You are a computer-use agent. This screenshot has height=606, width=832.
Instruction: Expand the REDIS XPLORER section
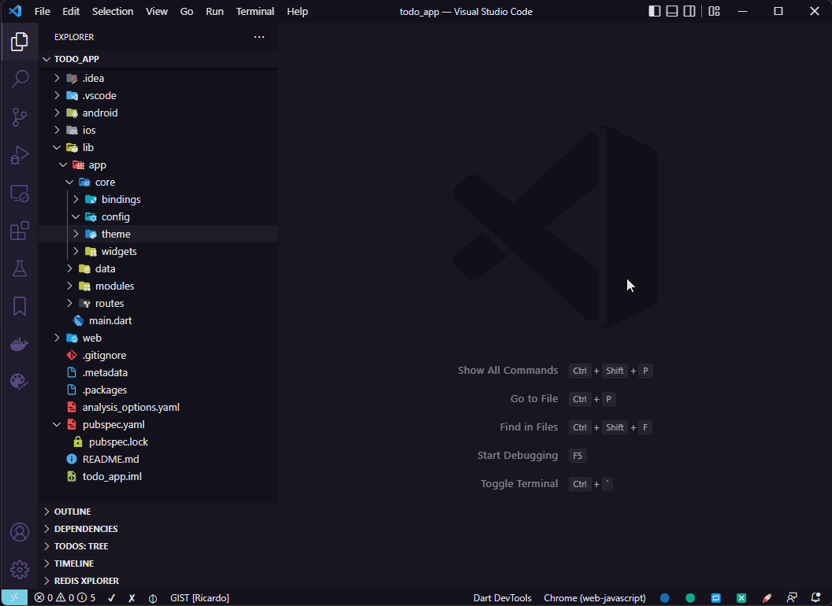pos(158,581)
